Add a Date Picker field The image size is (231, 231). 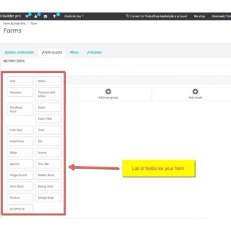pos(20,141)
